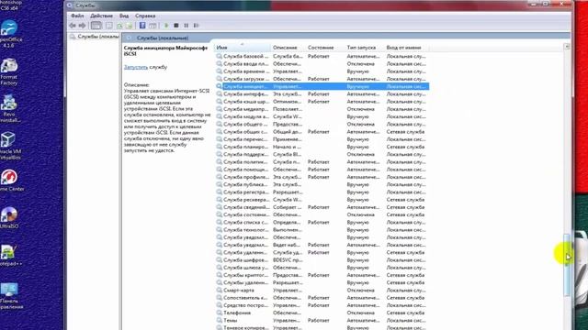Click the gear icon beside the Смарт-карта service

[x=220, y=290]
